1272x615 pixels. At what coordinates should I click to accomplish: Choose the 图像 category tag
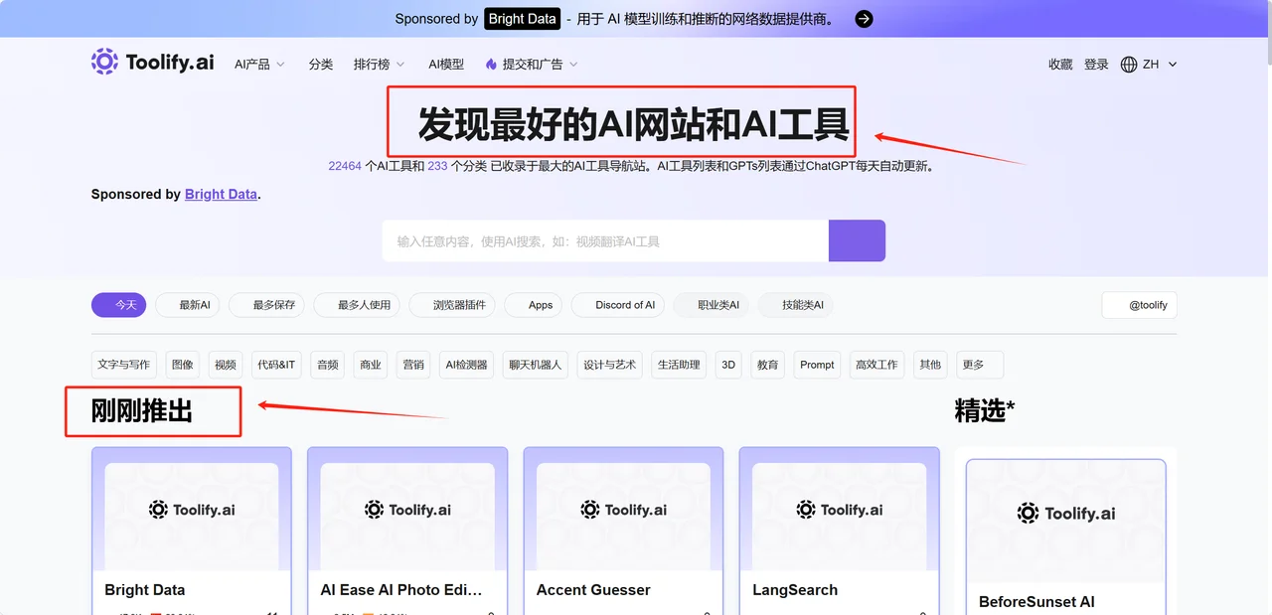183,365
